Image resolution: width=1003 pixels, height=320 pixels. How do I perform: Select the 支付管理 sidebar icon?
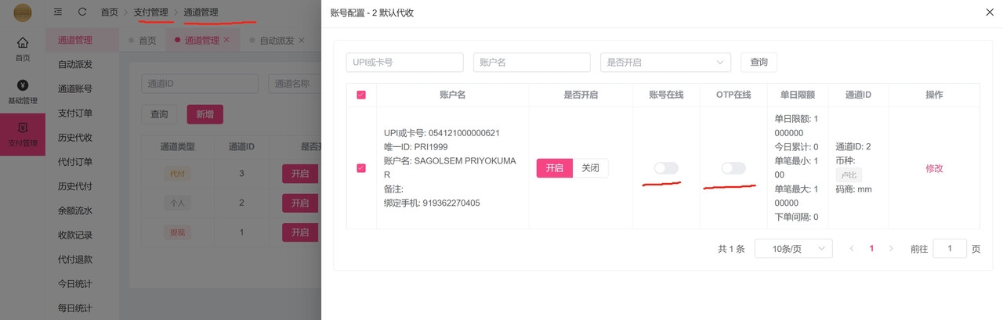23,128
